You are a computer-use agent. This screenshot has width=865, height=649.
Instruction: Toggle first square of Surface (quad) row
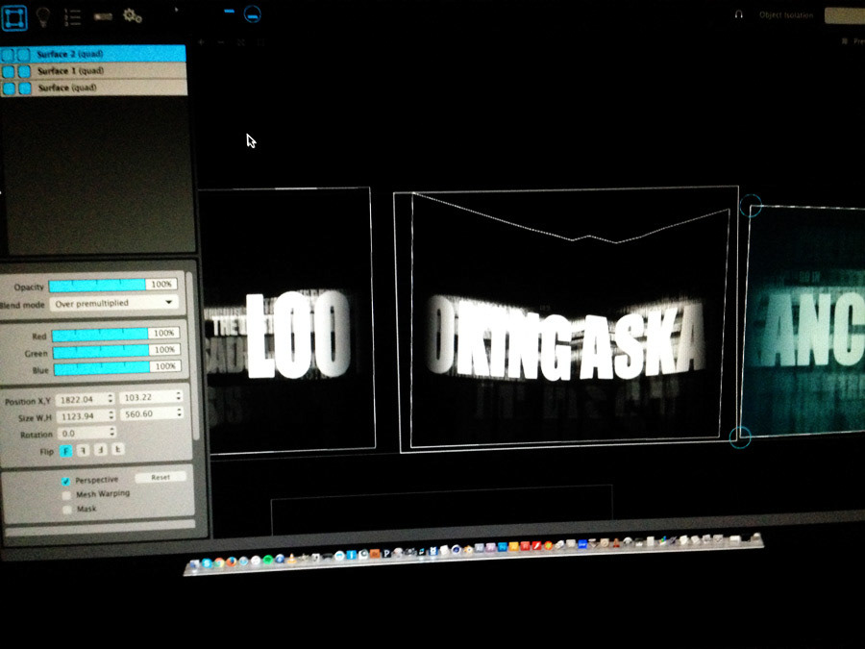click(x=10, y=88)
